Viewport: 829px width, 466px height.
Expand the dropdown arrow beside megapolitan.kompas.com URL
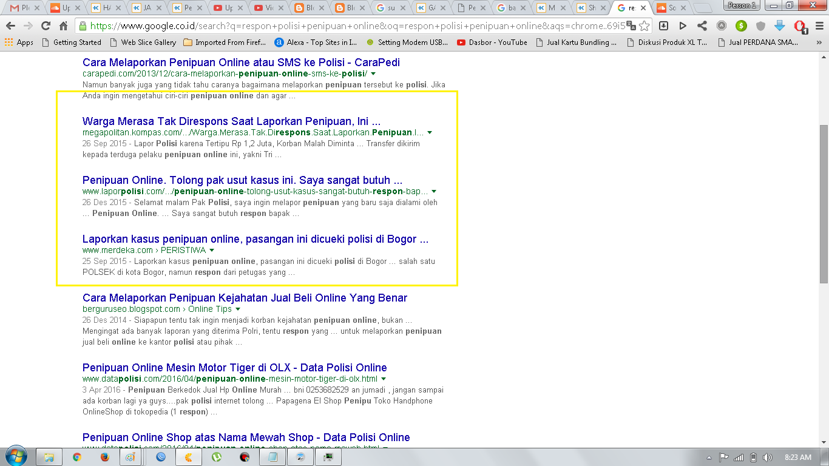pyautogui.click(x=430, y=132)
